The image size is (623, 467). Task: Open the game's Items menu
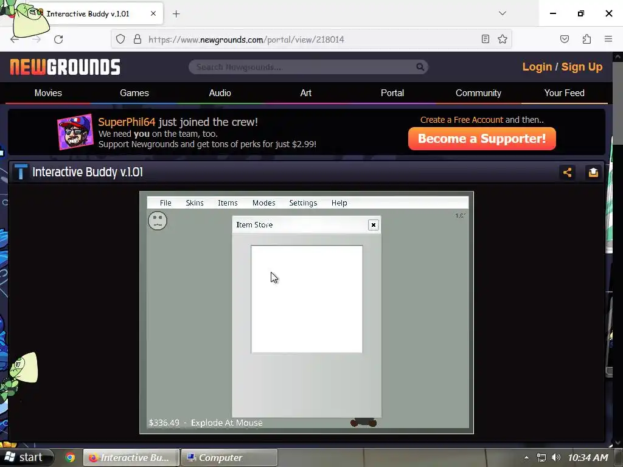pyautogui.click(x=228, y=203)
